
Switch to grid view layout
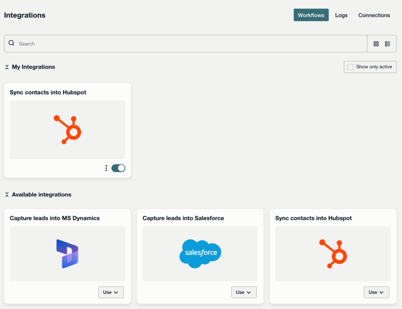[x=376, y=44]
